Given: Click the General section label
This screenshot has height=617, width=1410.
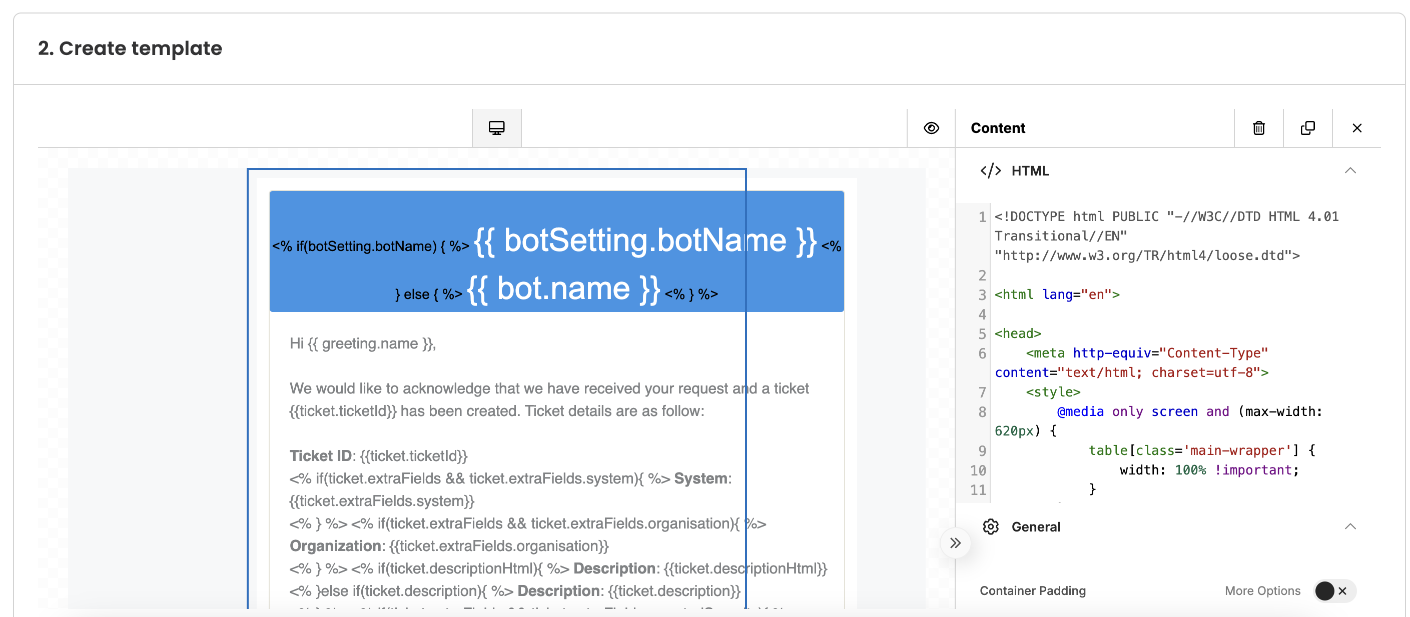Looking at the screenshot, I should coord(1036,526).
